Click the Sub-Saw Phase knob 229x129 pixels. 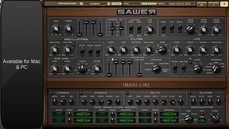coord(67,68)
